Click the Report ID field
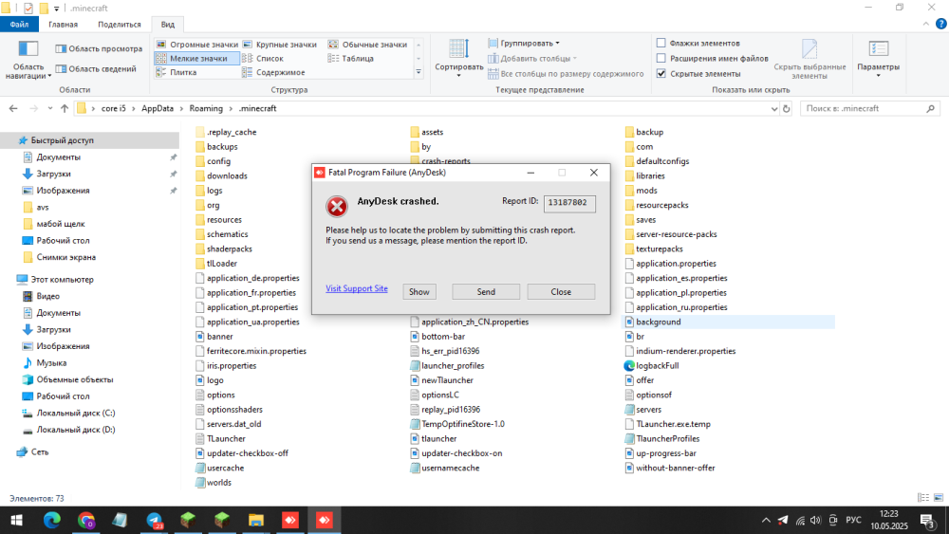Viewport: 949px width, 534px height. pyautogui.click(x=568, y=203)
